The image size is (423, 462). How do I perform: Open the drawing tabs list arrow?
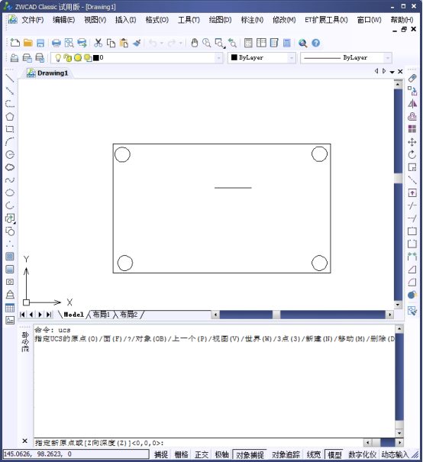tap(392, 72)
